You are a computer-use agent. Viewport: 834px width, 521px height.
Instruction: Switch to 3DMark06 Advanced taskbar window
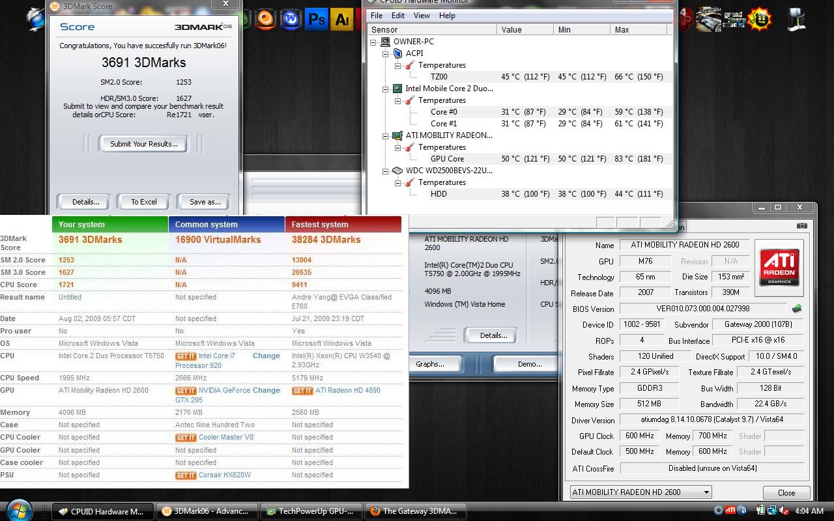[x=206, y=511]
